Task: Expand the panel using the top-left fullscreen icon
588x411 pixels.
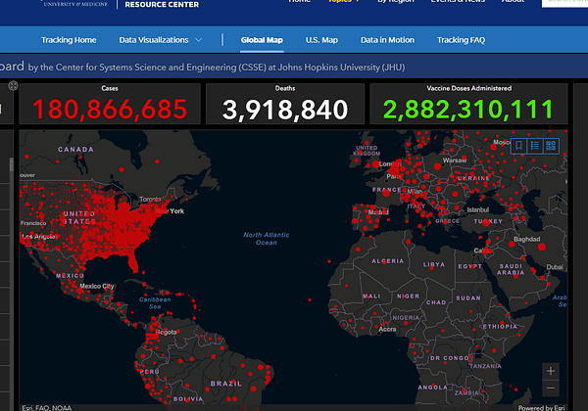Action: 13,87
